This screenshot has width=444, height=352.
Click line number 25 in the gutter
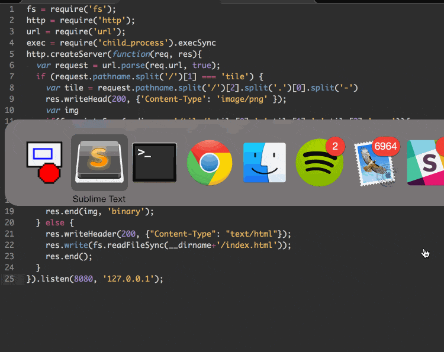(9, 279)
